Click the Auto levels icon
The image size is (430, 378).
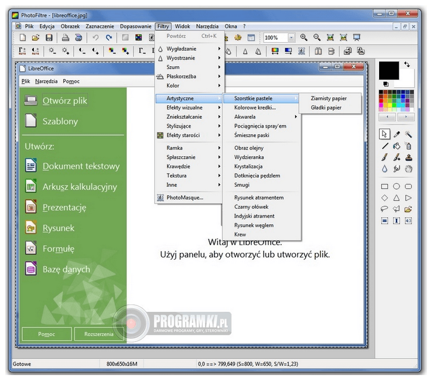tap(22, 51)
